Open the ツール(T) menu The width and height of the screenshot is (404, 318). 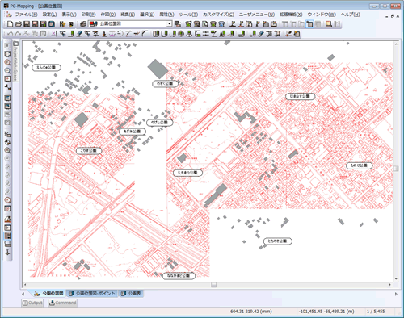(188, 15)
